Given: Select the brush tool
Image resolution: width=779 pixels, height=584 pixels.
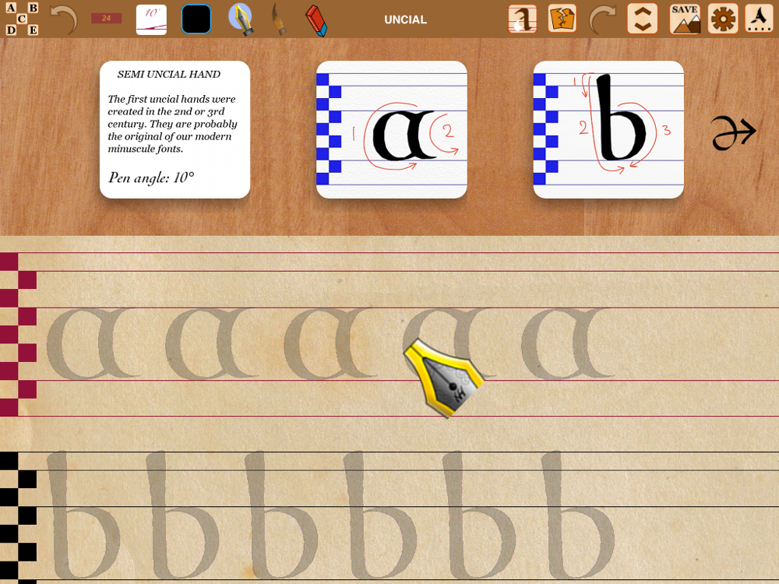Looking at the screenshot, I should [279, 19].
